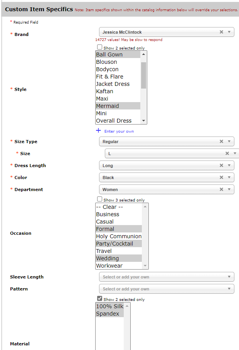This screenshot has width=239, height=350.
Task: Expand the Brand dropdown arrow
Action: point(229,32)
